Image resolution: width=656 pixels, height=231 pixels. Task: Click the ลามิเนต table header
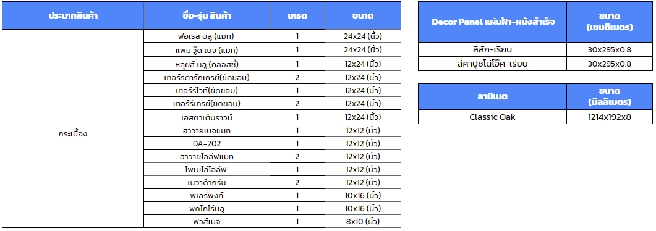493,96
